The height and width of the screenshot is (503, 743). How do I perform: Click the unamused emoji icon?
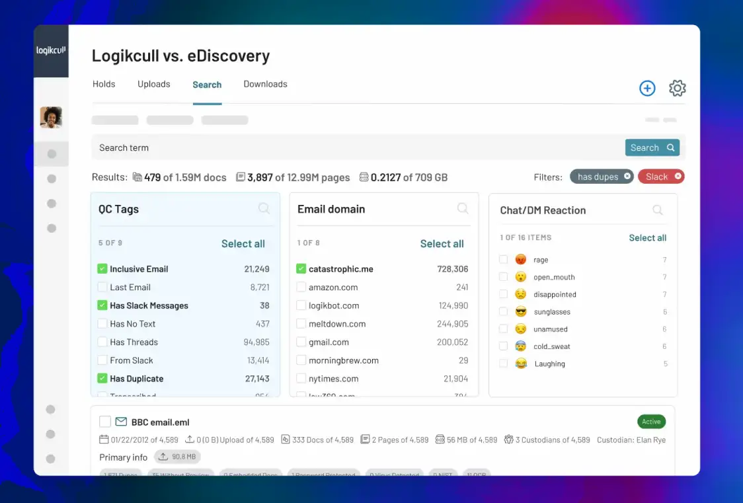[521, 329]
